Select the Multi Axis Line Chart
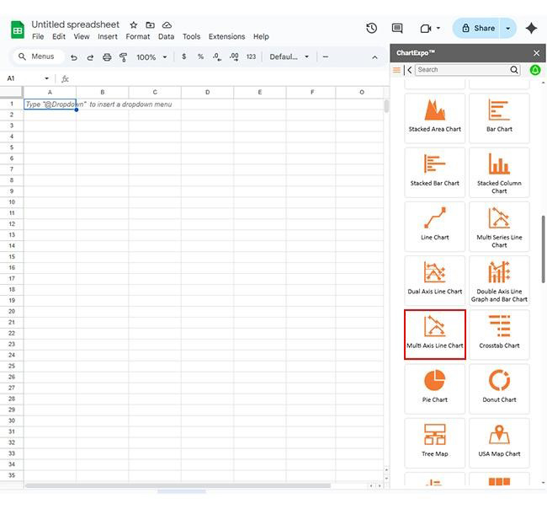The width and height of the screenshot is (547, 509). (x=434, y=334)
